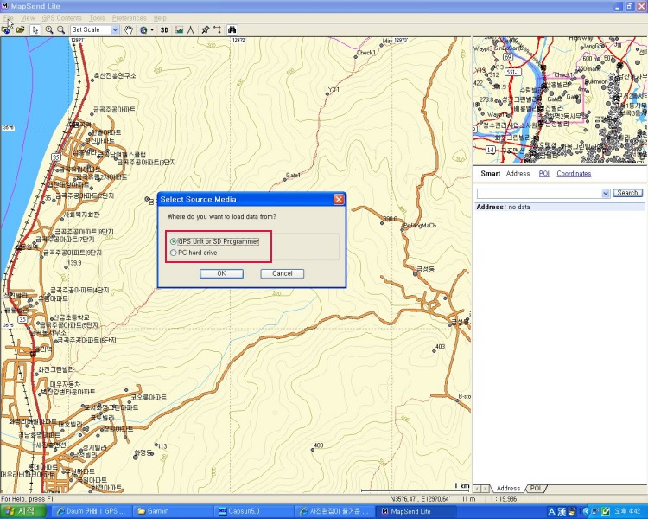Open the Help menu
The height and width of the screenshot is (519, 648).
(x=160, y=18)
